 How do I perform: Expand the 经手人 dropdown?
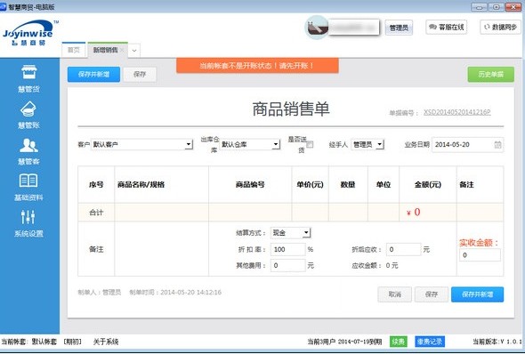point(380,145)
